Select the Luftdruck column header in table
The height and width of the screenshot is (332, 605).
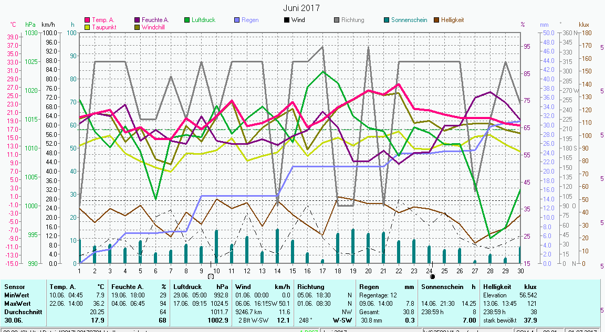[x=187, y=287]
